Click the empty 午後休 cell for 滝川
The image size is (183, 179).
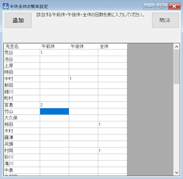point(83,164)
